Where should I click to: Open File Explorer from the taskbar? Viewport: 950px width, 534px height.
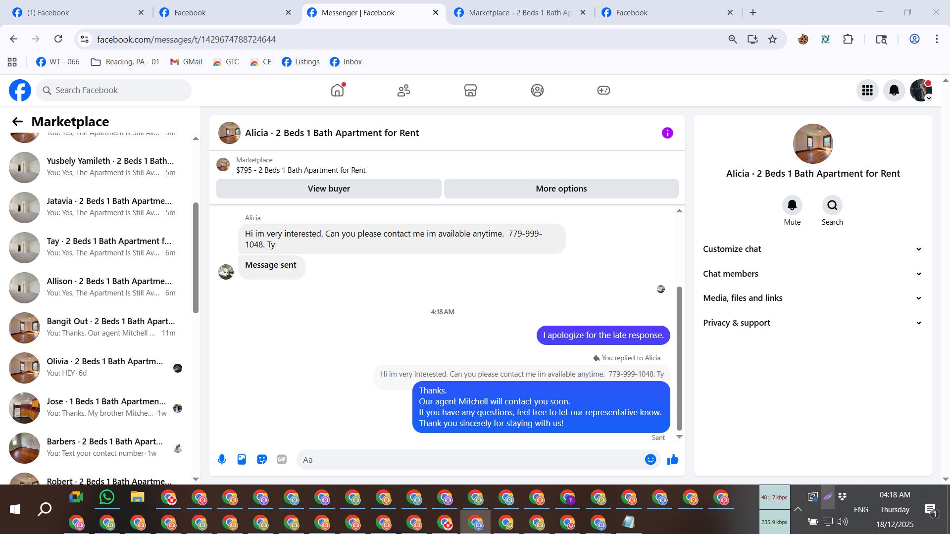coord(137,497)
